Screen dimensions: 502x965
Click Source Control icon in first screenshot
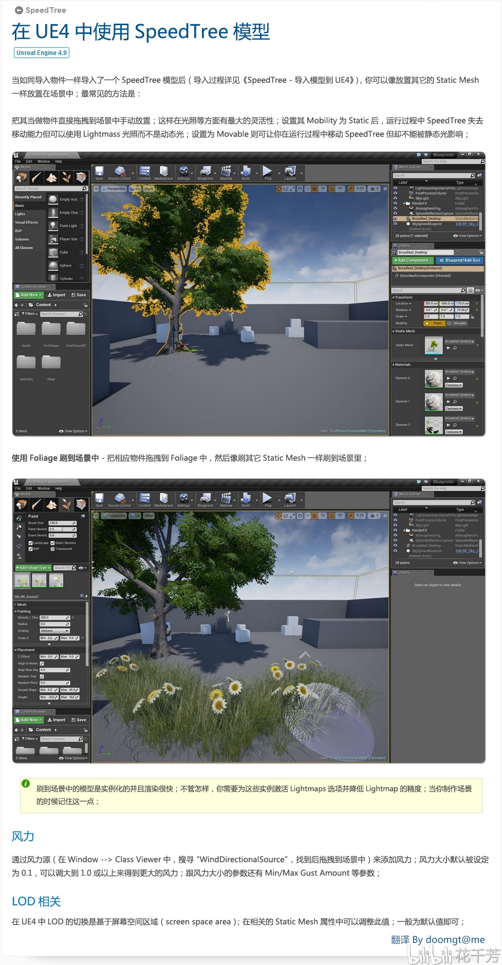pos(120,173)
